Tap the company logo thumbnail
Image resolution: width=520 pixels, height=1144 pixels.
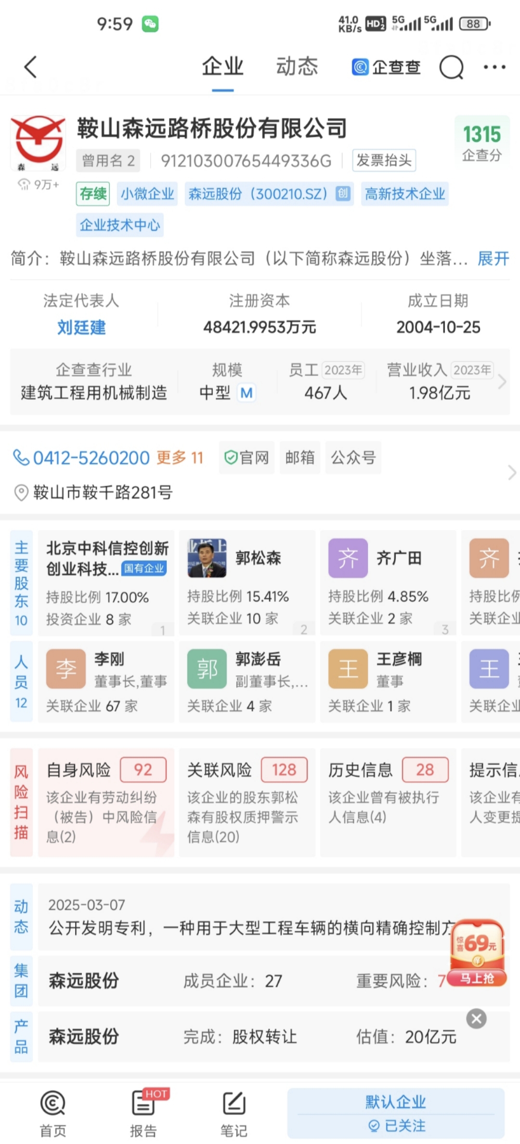click(38, 144)
